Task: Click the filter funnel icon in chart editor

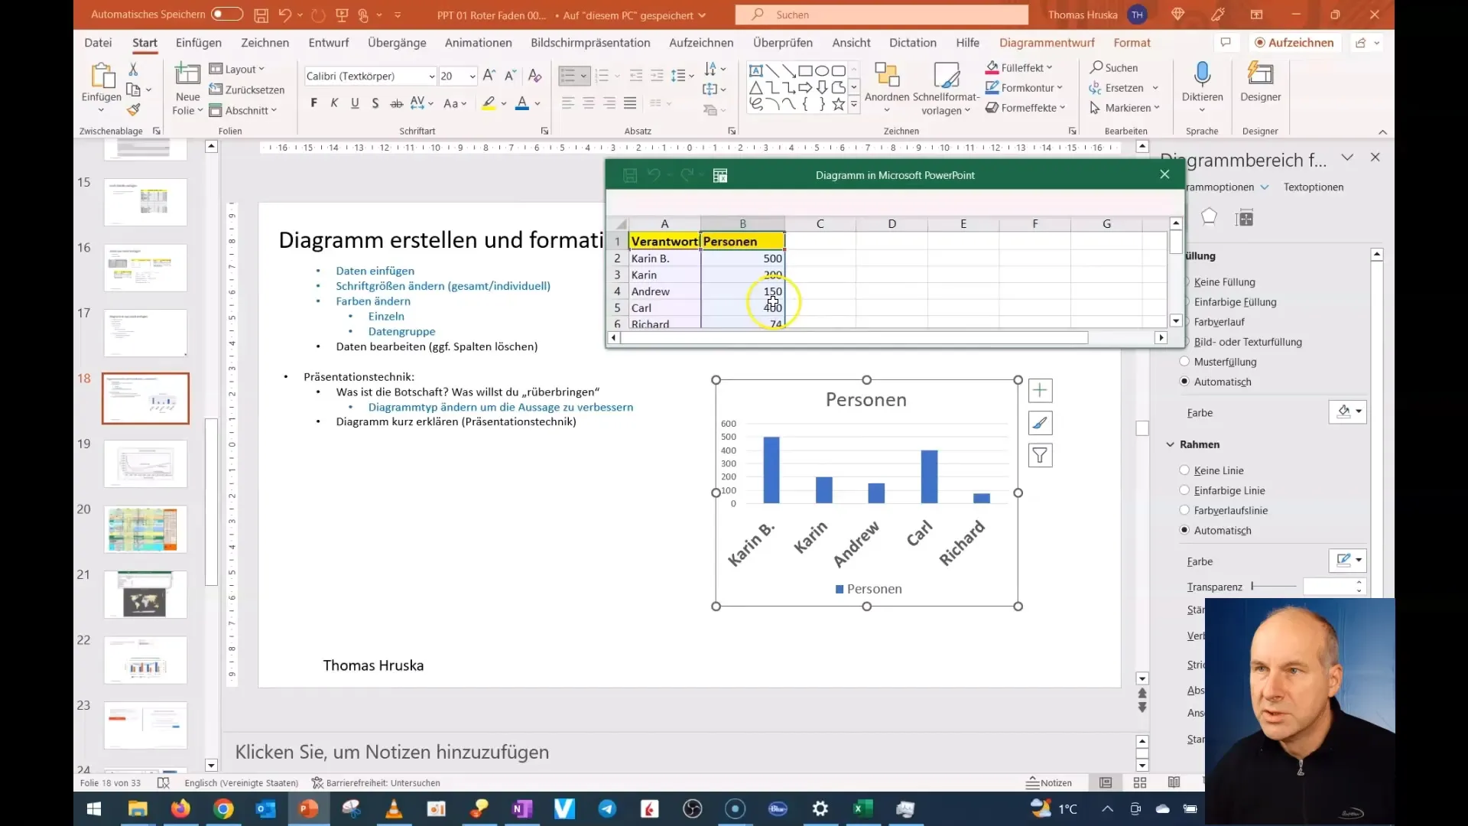Action: pos(1041,455)
